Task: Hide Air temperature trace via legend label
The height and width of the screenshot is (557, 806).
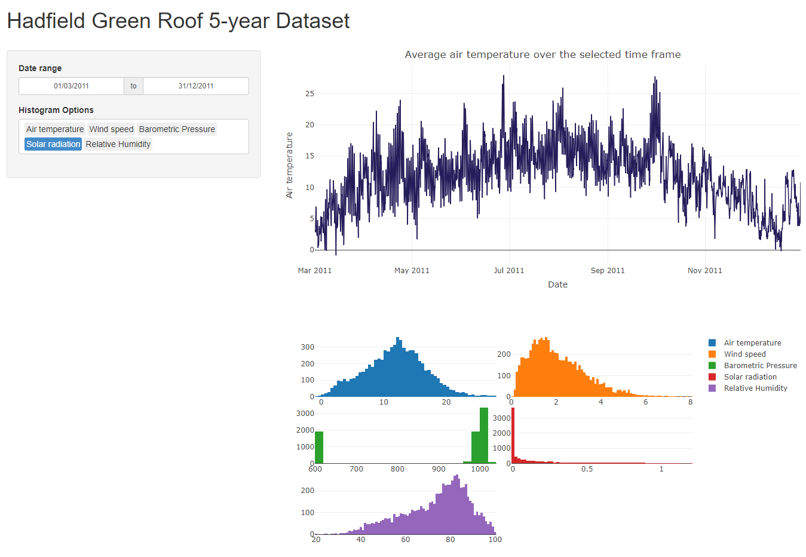Action: coord(752,343)
